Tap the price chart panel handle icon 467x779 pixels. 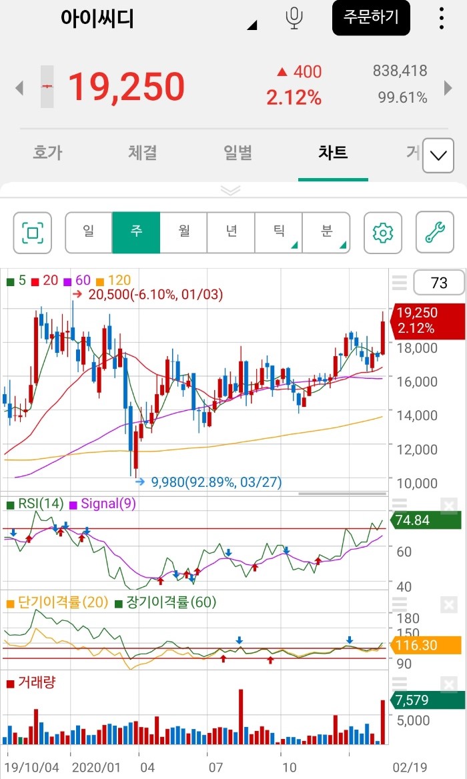(399, 283)
